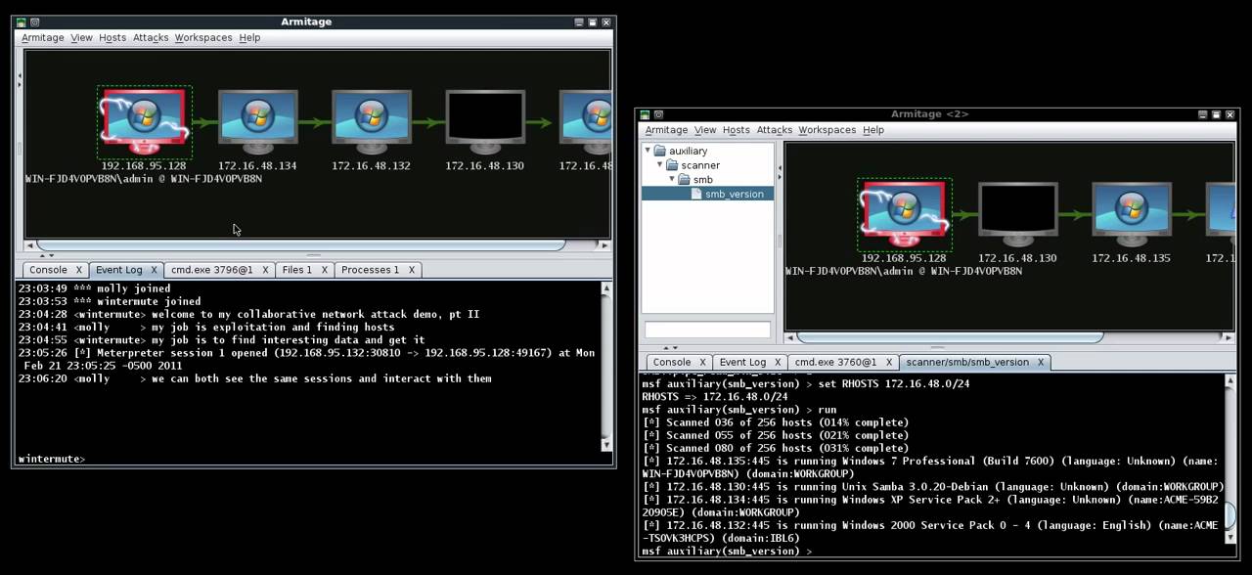Image resolution: width=1252 pixels, height=575 pixels.
Task: Click smb folder icon in module tree
Action: click(x=685, y=180)
